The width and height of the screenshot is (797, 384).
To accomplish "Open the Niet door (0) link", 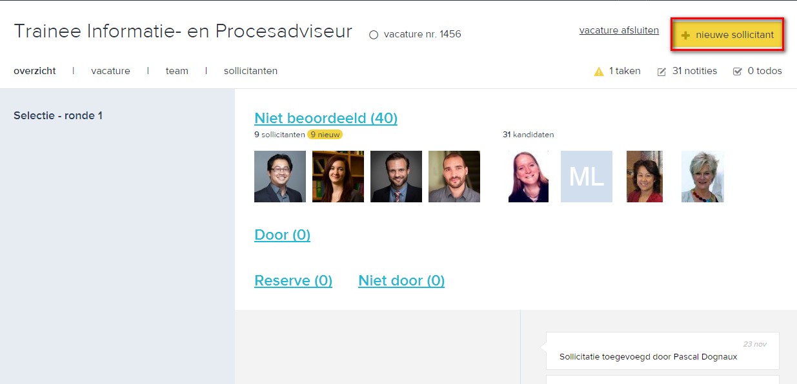I will point(401,280).
